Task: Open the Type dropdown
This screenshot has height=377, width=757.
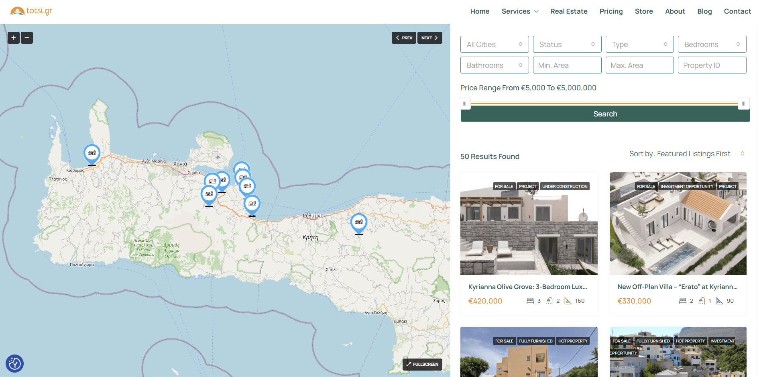Action: [640, 44]
